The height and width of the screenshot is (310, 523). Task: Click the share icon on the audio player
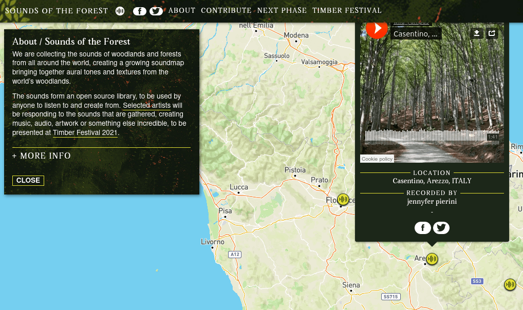[492, 33]
